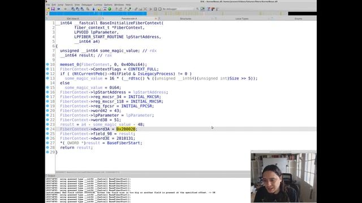Switch to the Local Types tab
Image resolution: width=362 pixels, height=203 pixels.
(x=242, y=19)
